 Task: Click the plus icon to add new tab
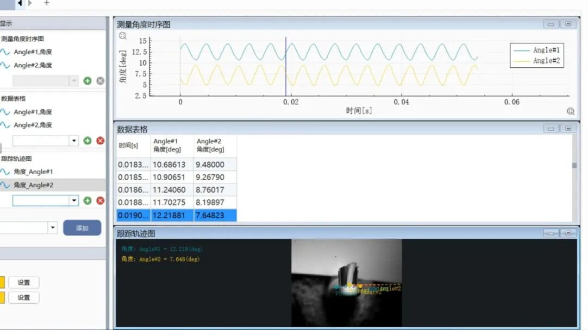(47, 3)
